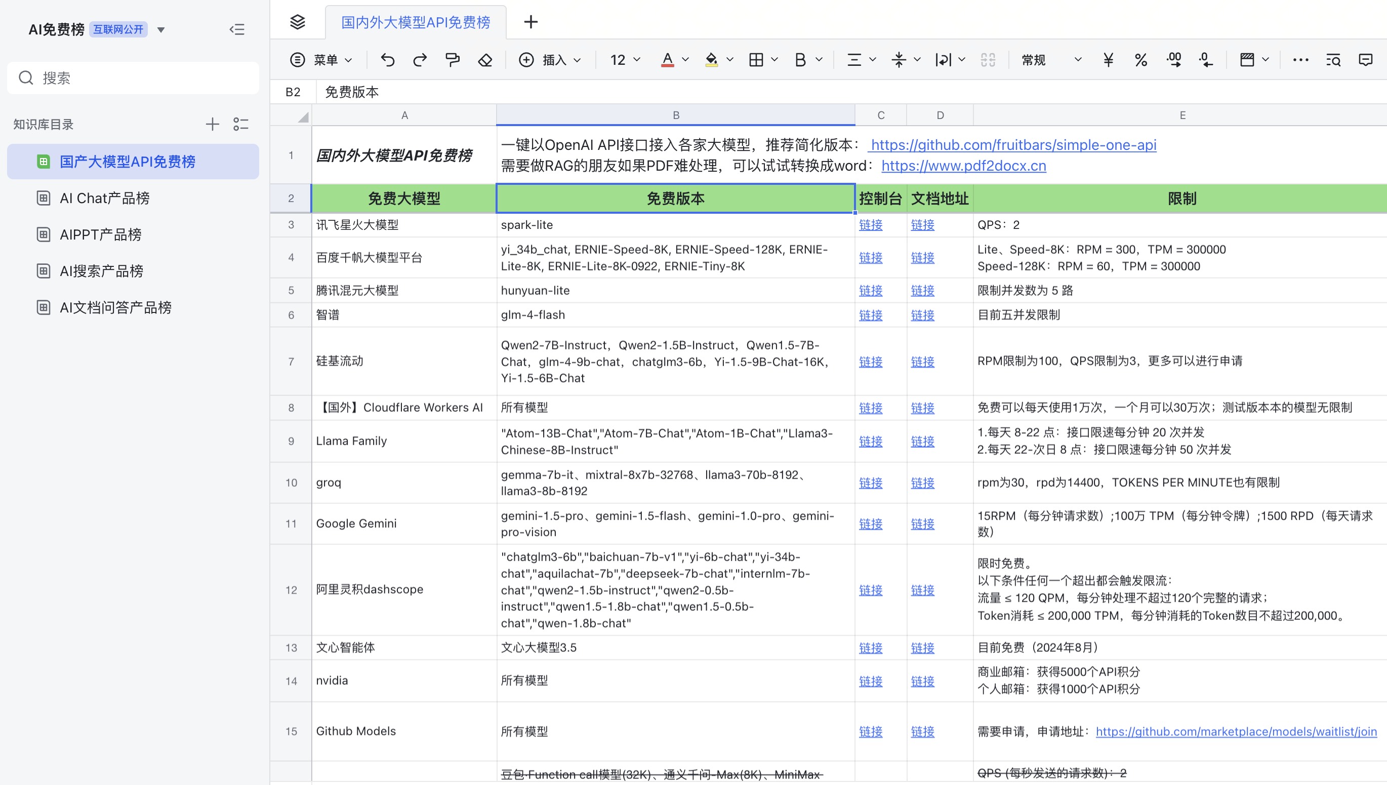Click the currency yen format icon

pos(1108,59)
